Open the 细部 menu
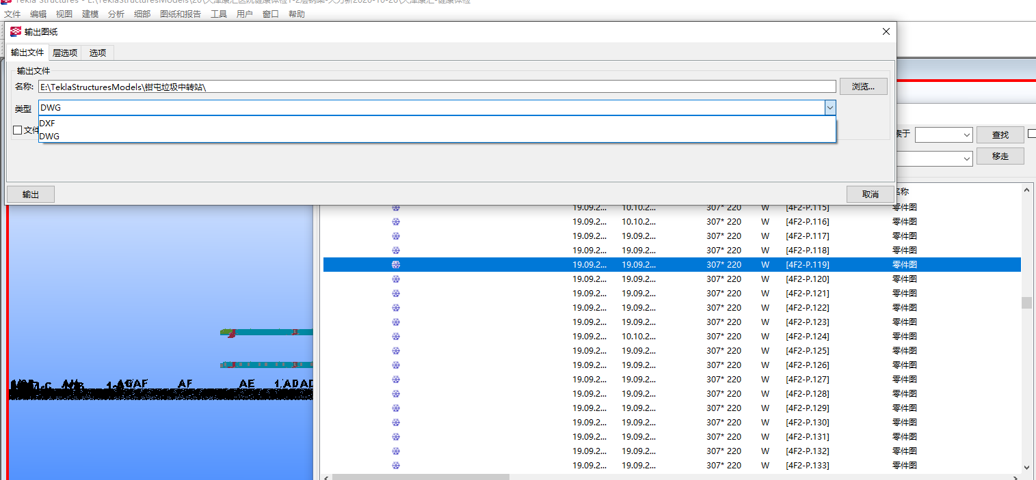Image resolution: width=1036 pixels, height=480 pixels. point(142,14)
